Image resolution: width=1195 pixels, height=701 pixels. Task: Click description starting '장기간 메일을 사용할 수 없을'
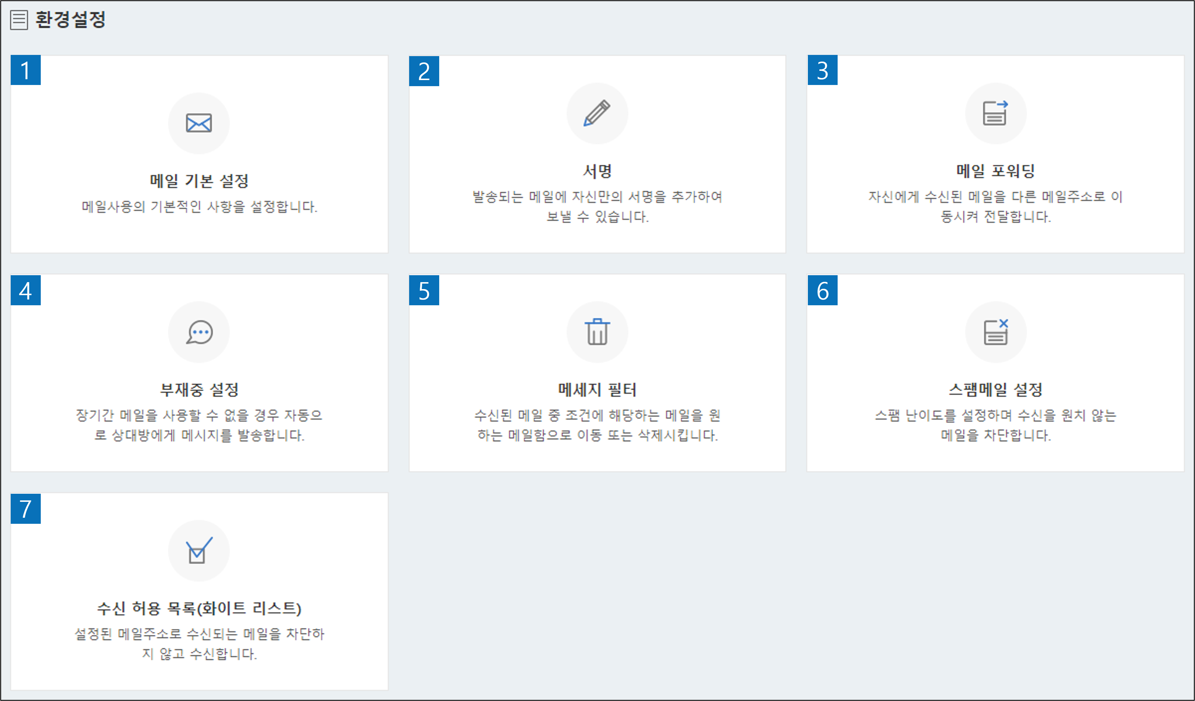coord(199,425)
